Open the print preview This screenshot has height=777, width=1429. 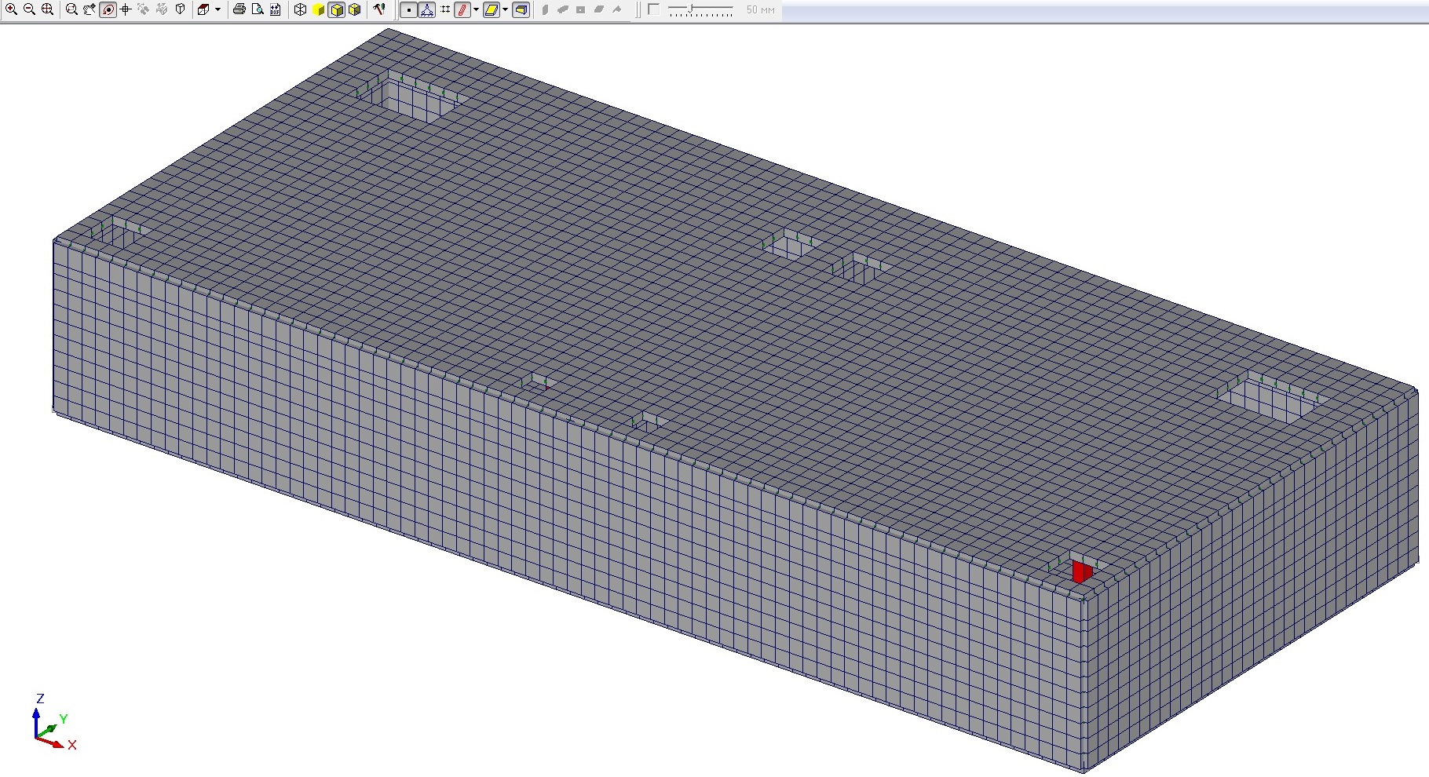click(258, 9)
